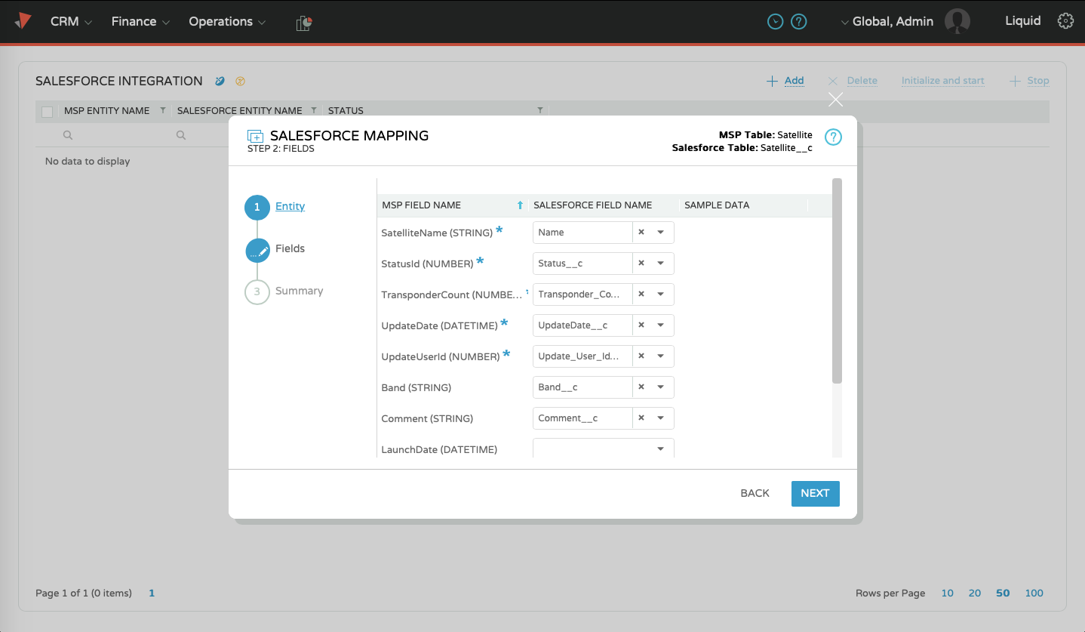The image size is (1085, 632).
Task: Click the sort arrow on MSP Field Name
Action: 520,205
